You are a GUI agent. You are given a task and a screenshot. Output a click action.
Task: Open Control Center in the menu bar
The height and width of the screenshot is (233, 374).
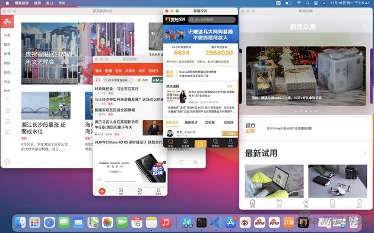pyautogui.click(x=316, y=3)
